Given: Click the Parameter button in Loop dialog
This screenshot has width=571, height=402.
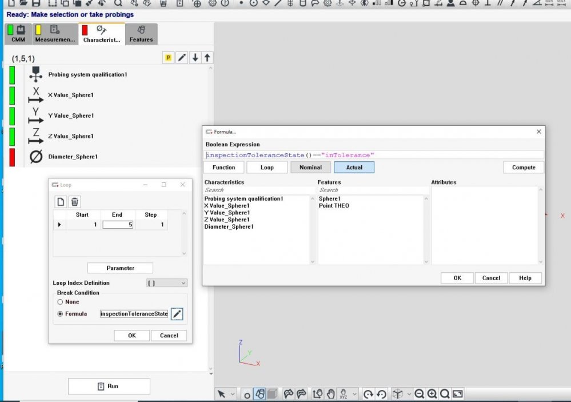Looking at the screenshot, I should (x=120, y=268).
